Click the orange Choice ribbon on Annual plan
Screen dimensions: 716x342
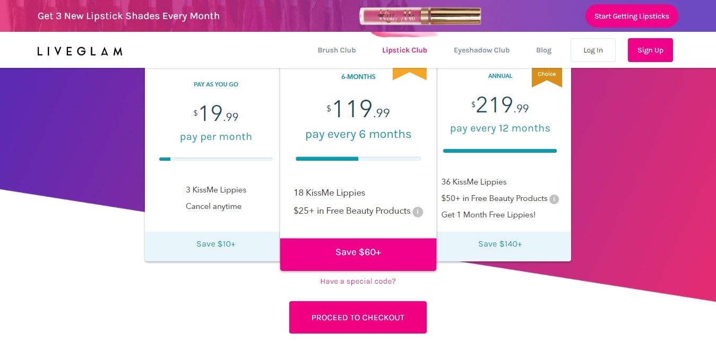547,77
